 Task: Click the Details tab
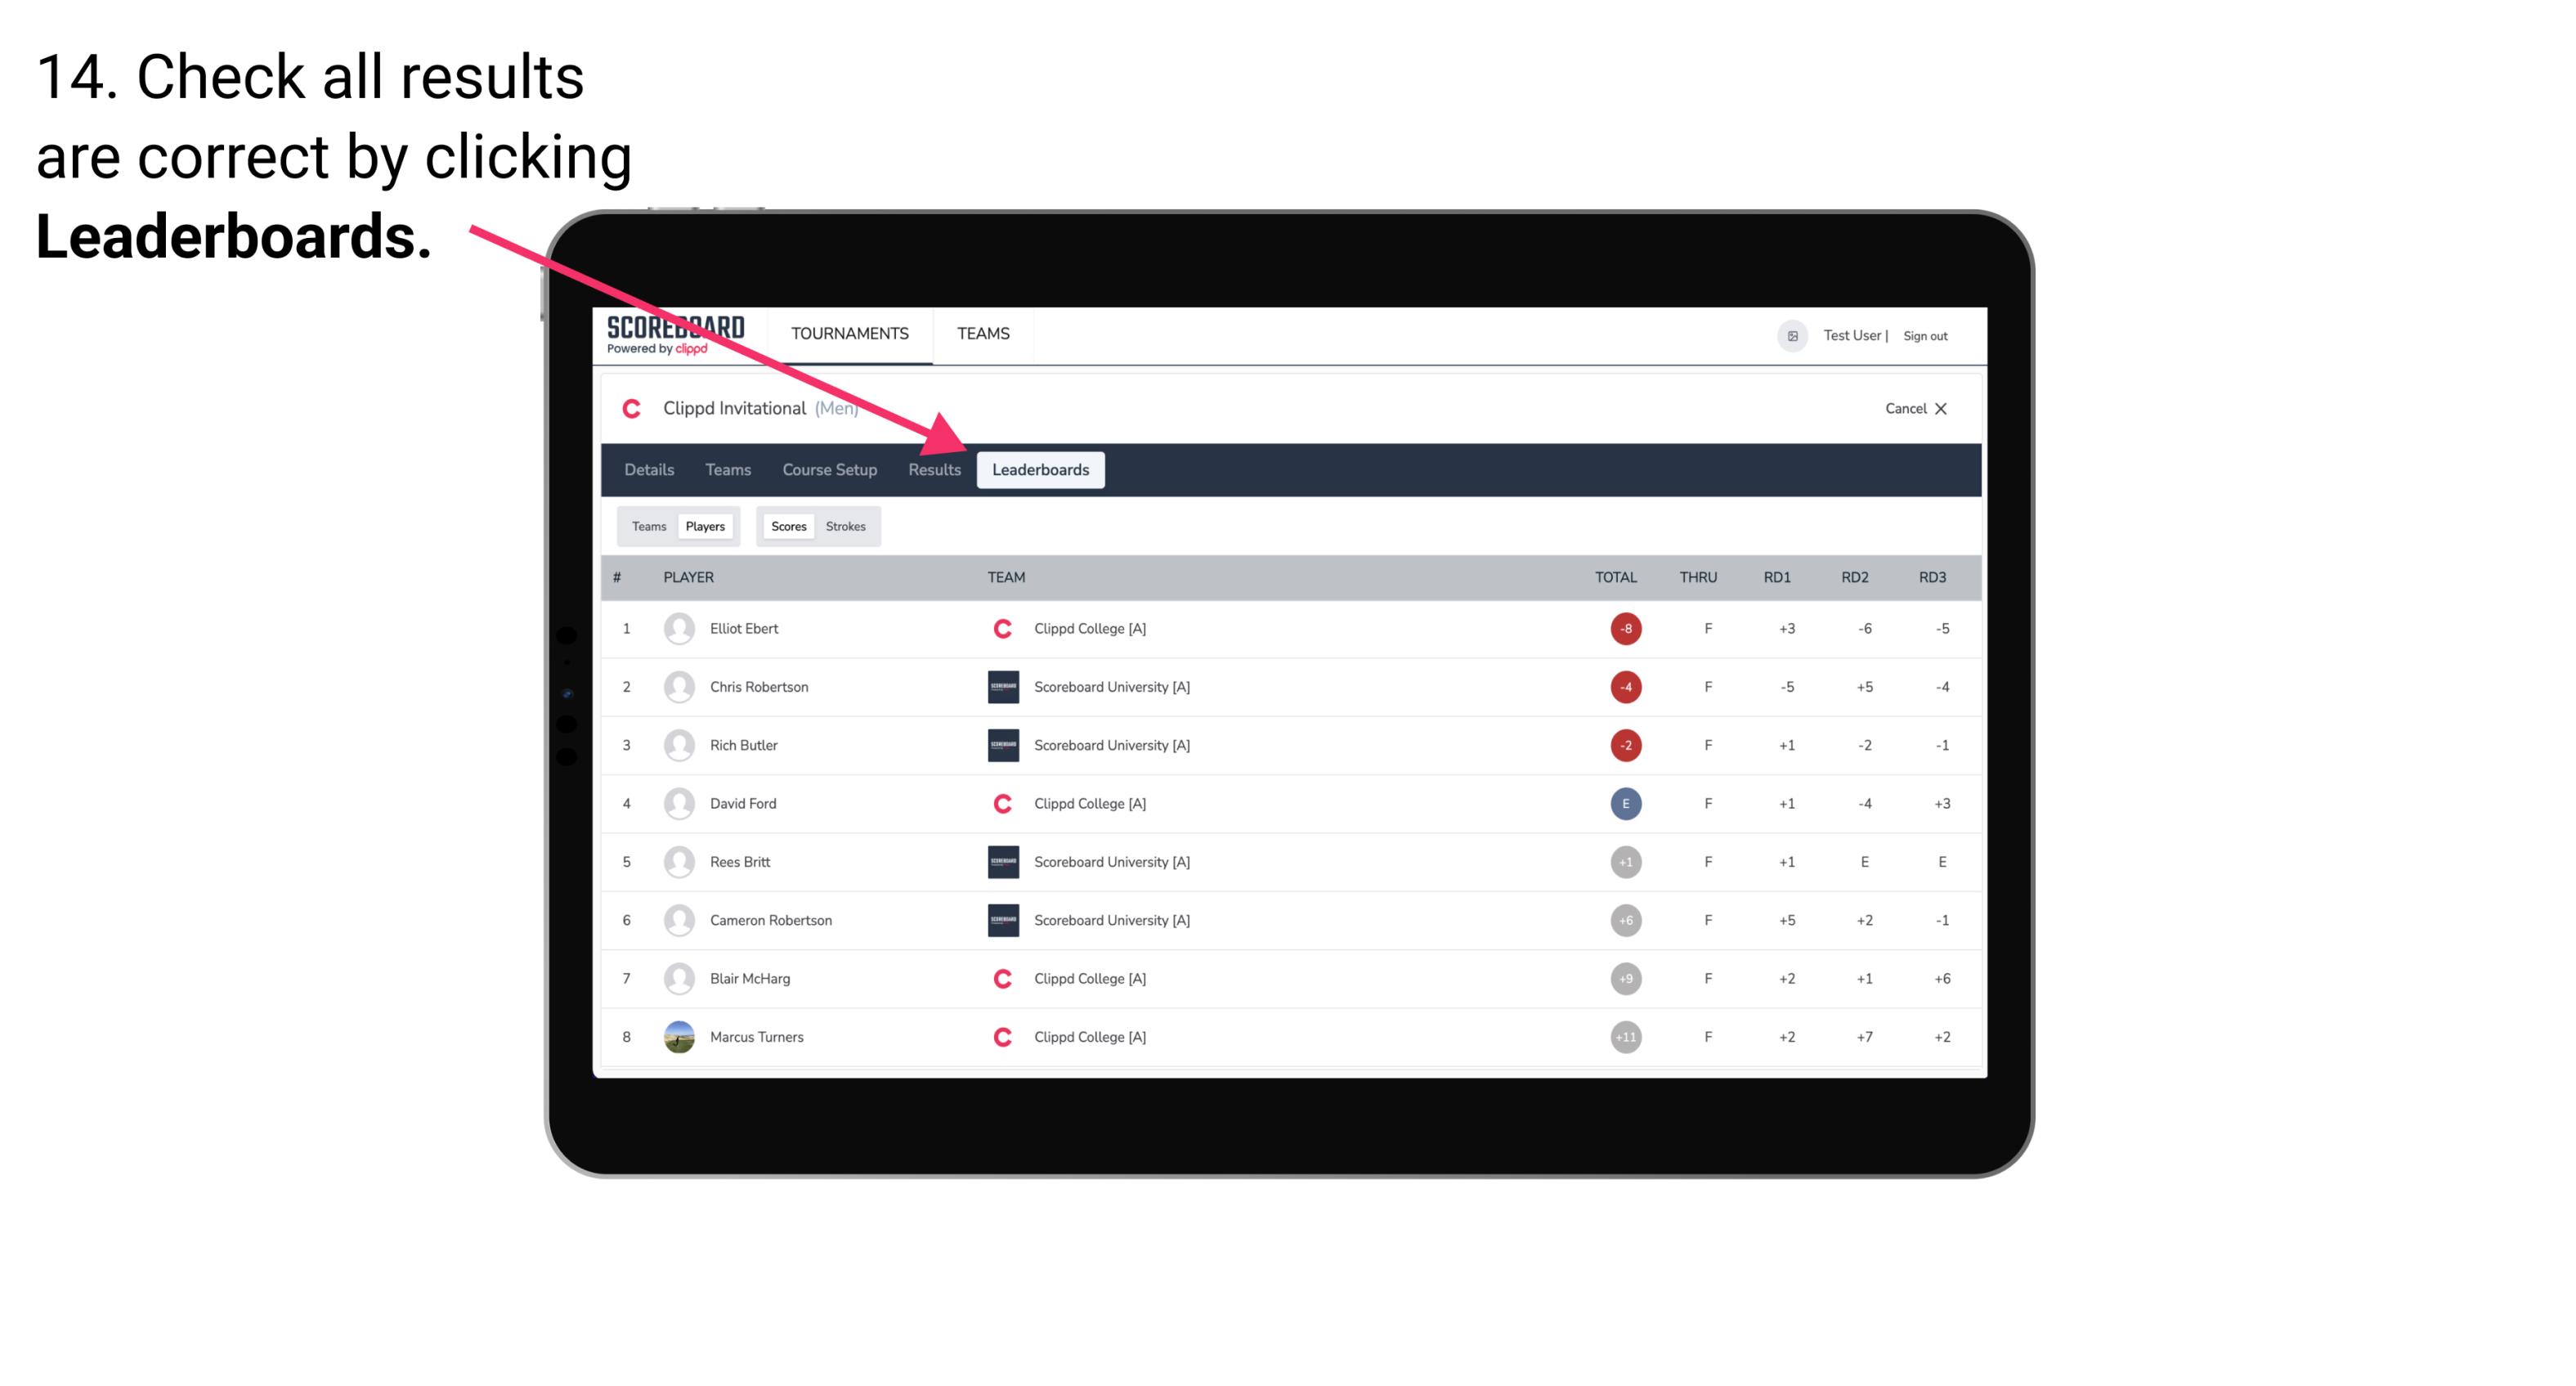tap(648, 469)
